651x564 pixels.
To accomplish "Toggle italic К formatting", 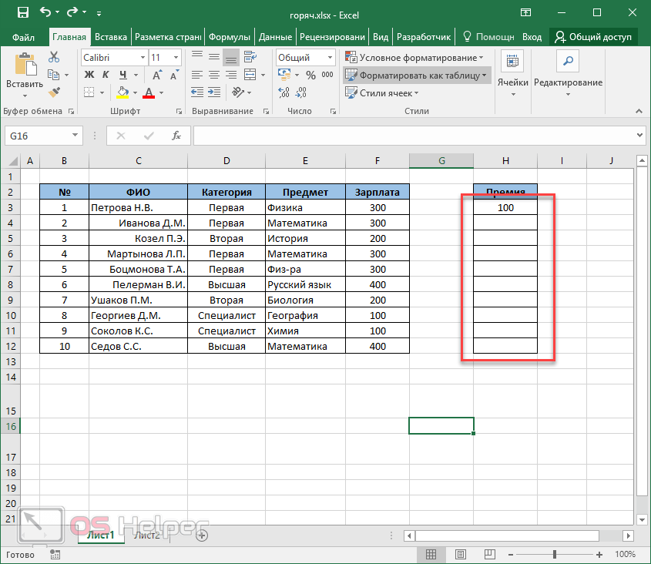I will (104, 75).
